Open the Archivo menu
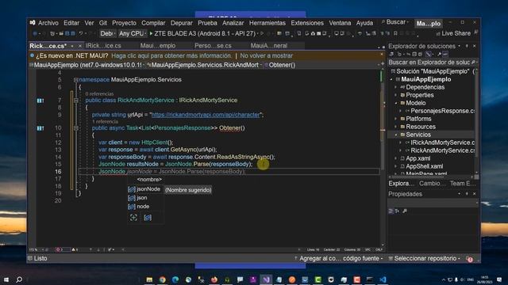The height and width of the screenshot is (285, 508). [48, 23]
